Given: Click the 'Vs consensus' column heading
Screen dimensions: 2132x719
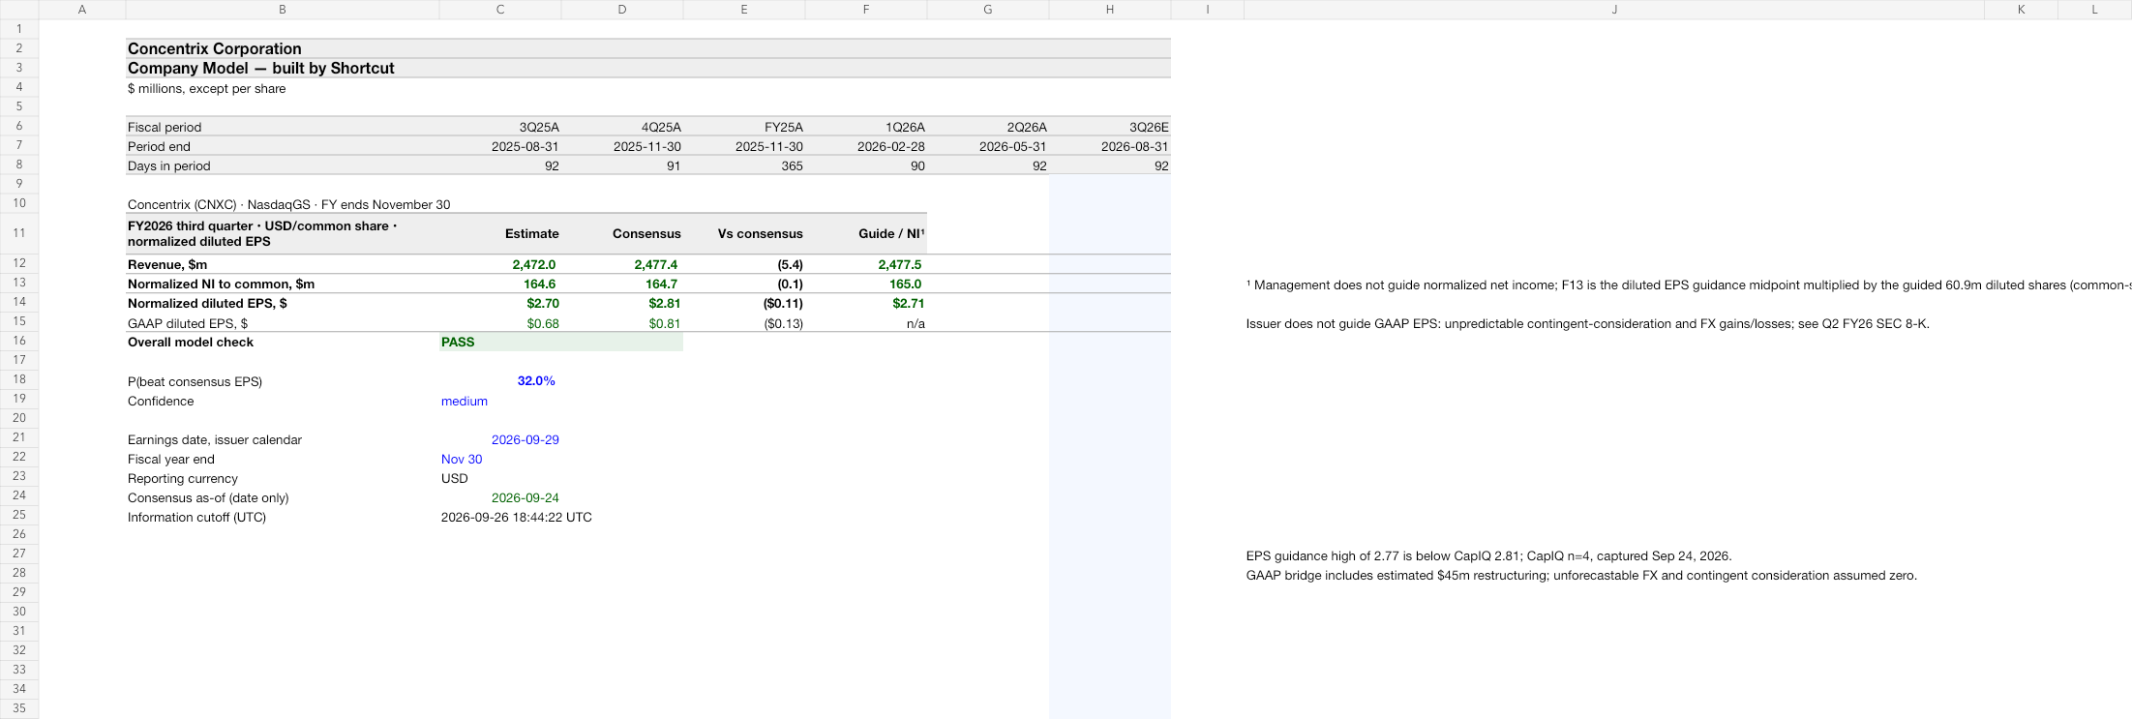Looking at the screenshot, I should (x=744, y=233).
